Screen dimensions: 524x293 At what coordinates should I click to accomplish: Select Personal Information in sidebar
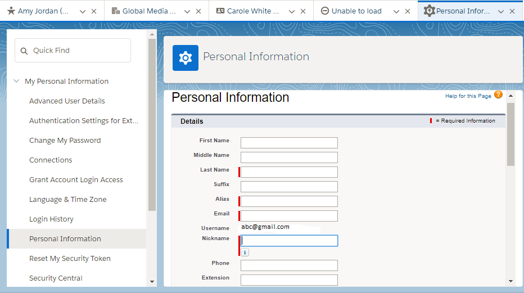click(x=76, y=238)
